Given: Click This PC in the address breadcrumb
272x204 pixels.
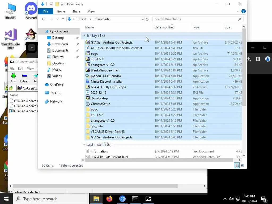Looking at the screenshot, I should [x=82, y=19].
